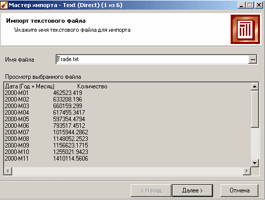Click the vertical scrollbar thumb in preview

coord(254,109)
